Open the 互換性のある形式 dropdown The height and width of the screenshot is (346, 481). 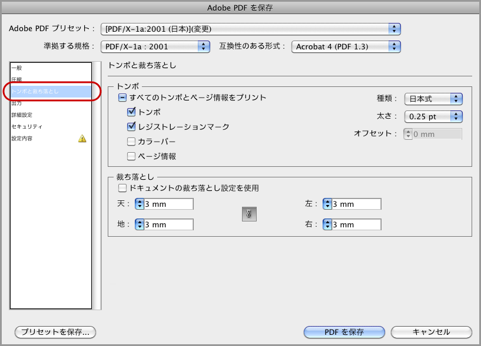[346, 46]
